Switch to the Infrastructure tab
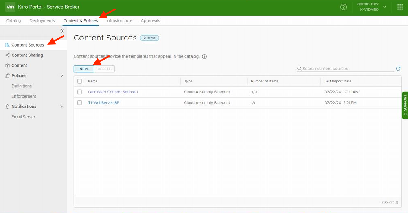Screen dimensions: 408x213 click(x=119, y=20)
